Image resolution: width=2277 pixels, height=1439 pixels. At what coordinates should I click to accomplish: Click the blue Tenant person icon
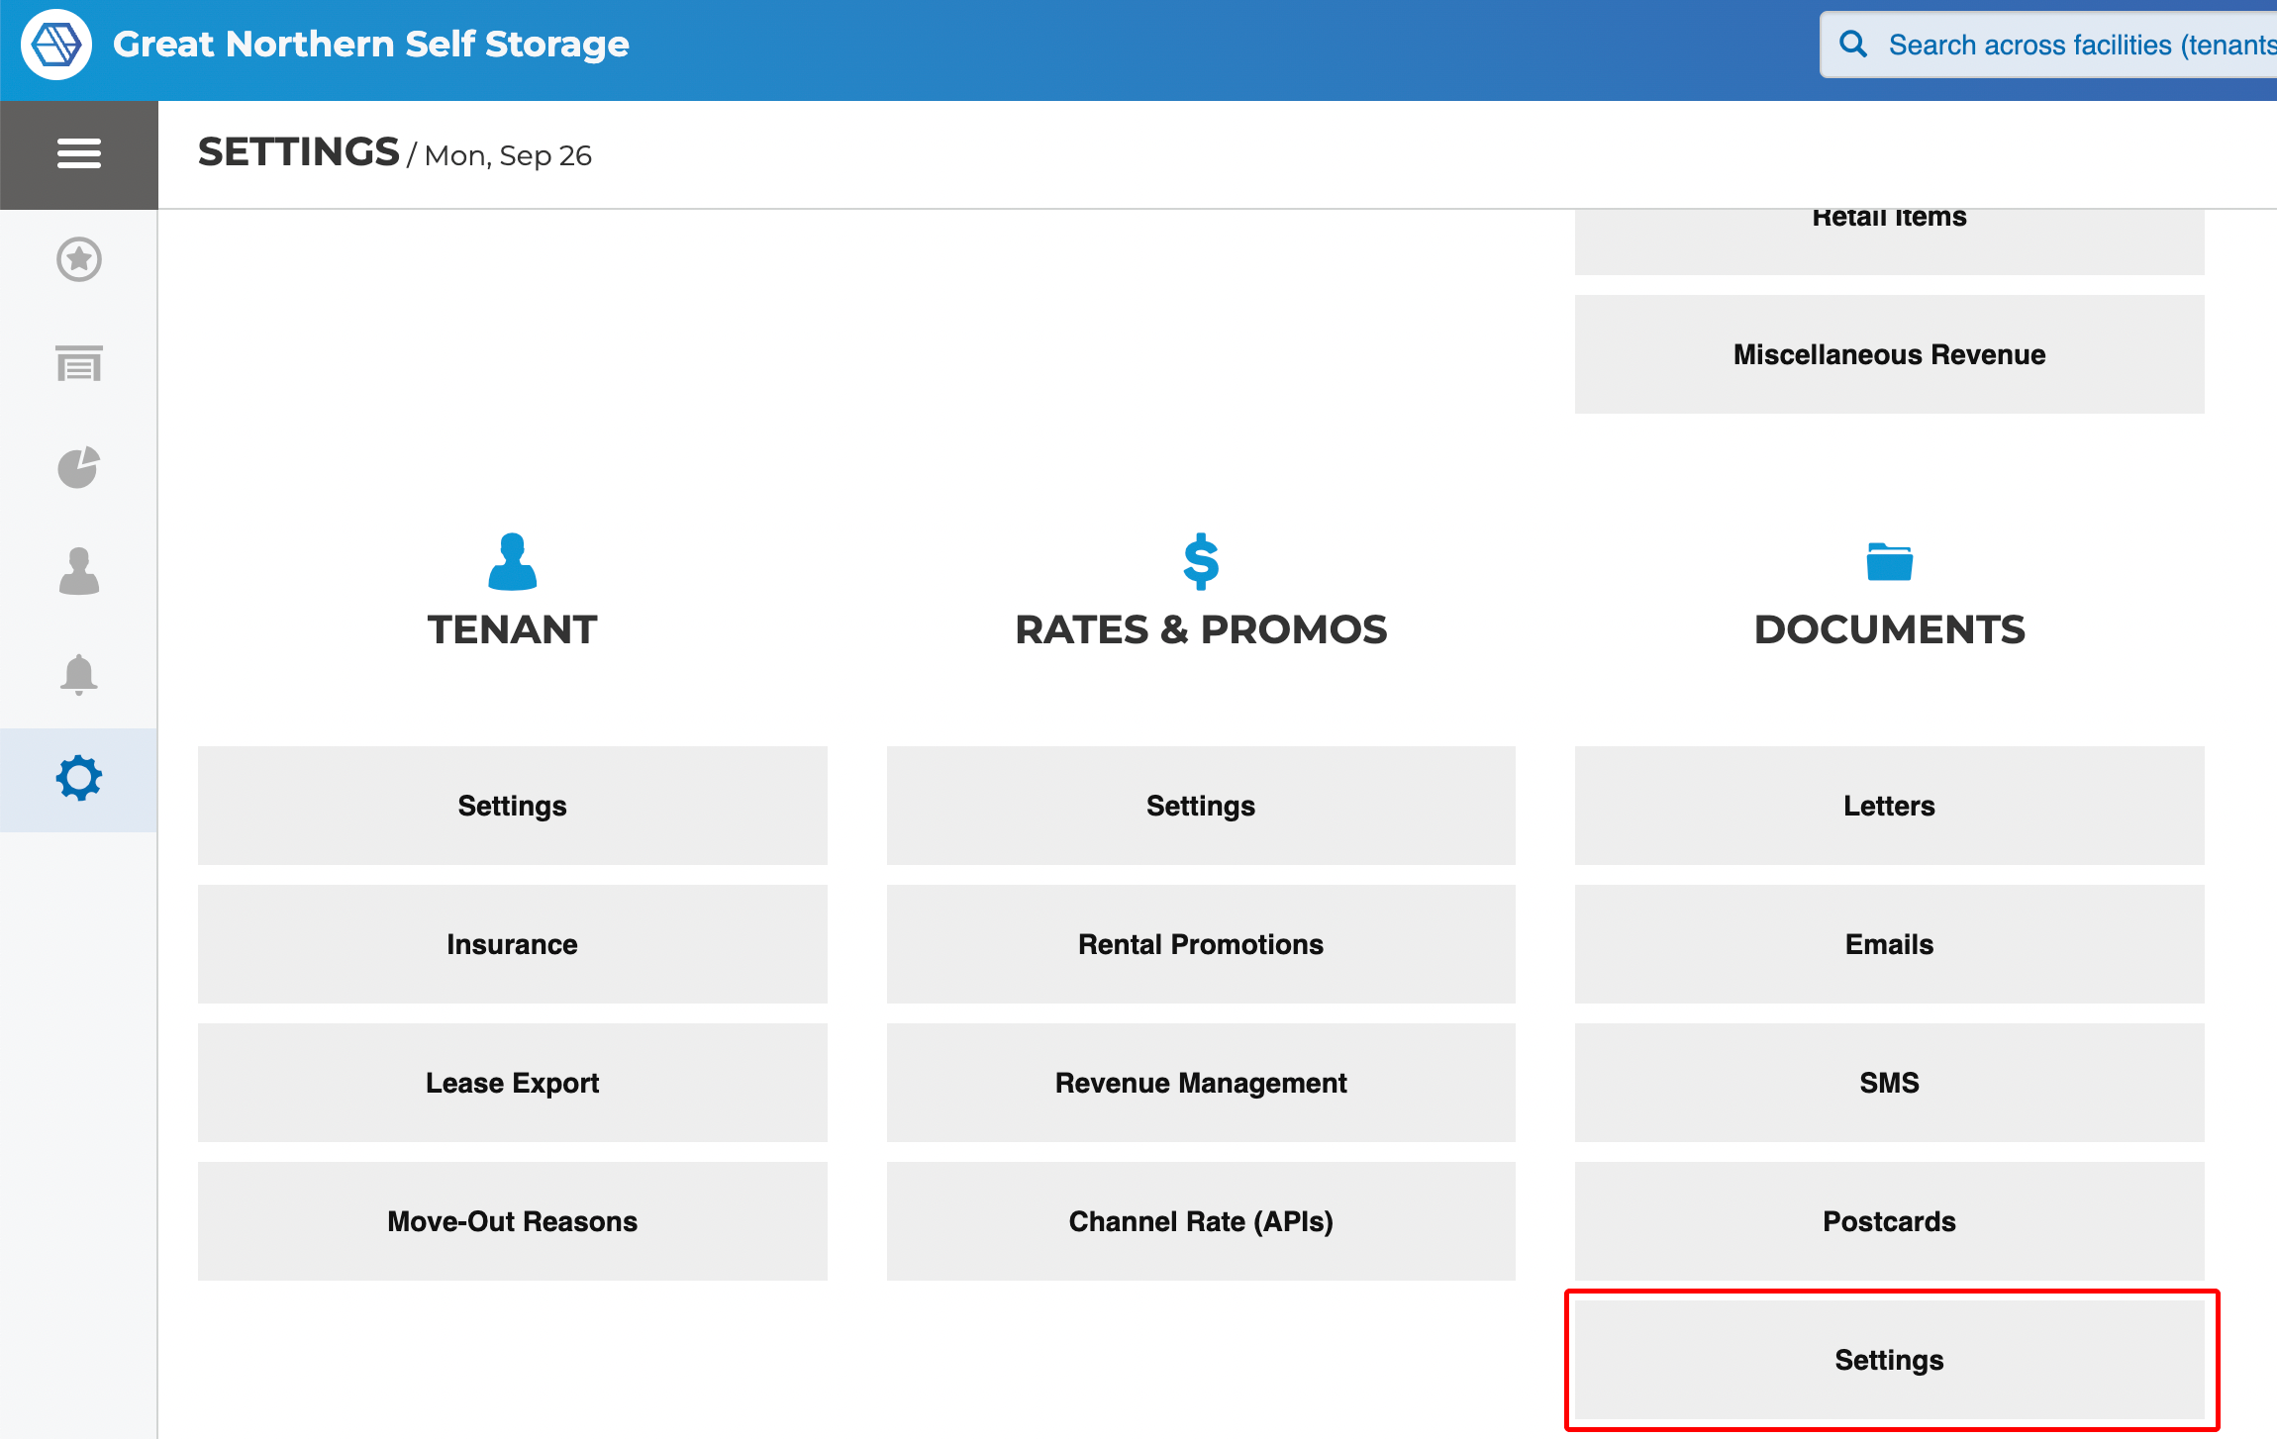pyautogui.click(x=512, y=561)
